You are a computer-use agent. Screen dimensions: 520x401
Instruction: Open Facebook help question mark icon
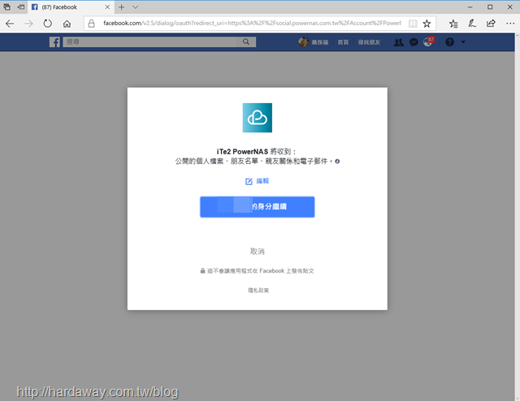449,42
